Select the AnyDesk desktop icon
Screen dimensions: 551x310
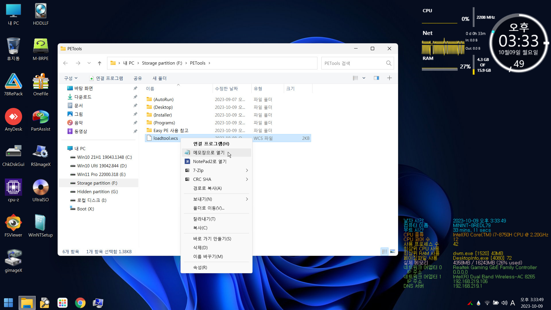pos(13,120)
